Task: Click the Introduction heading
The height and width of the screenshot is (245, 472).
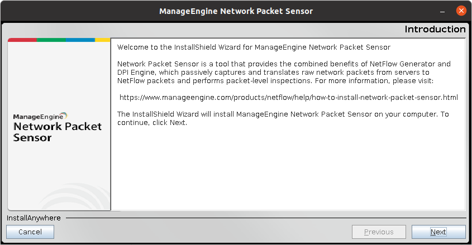Action: click(435, 29)
